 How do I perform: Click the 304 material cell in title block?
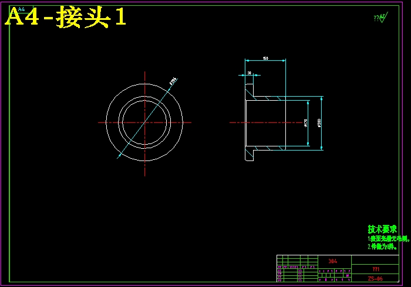[333, 261]
